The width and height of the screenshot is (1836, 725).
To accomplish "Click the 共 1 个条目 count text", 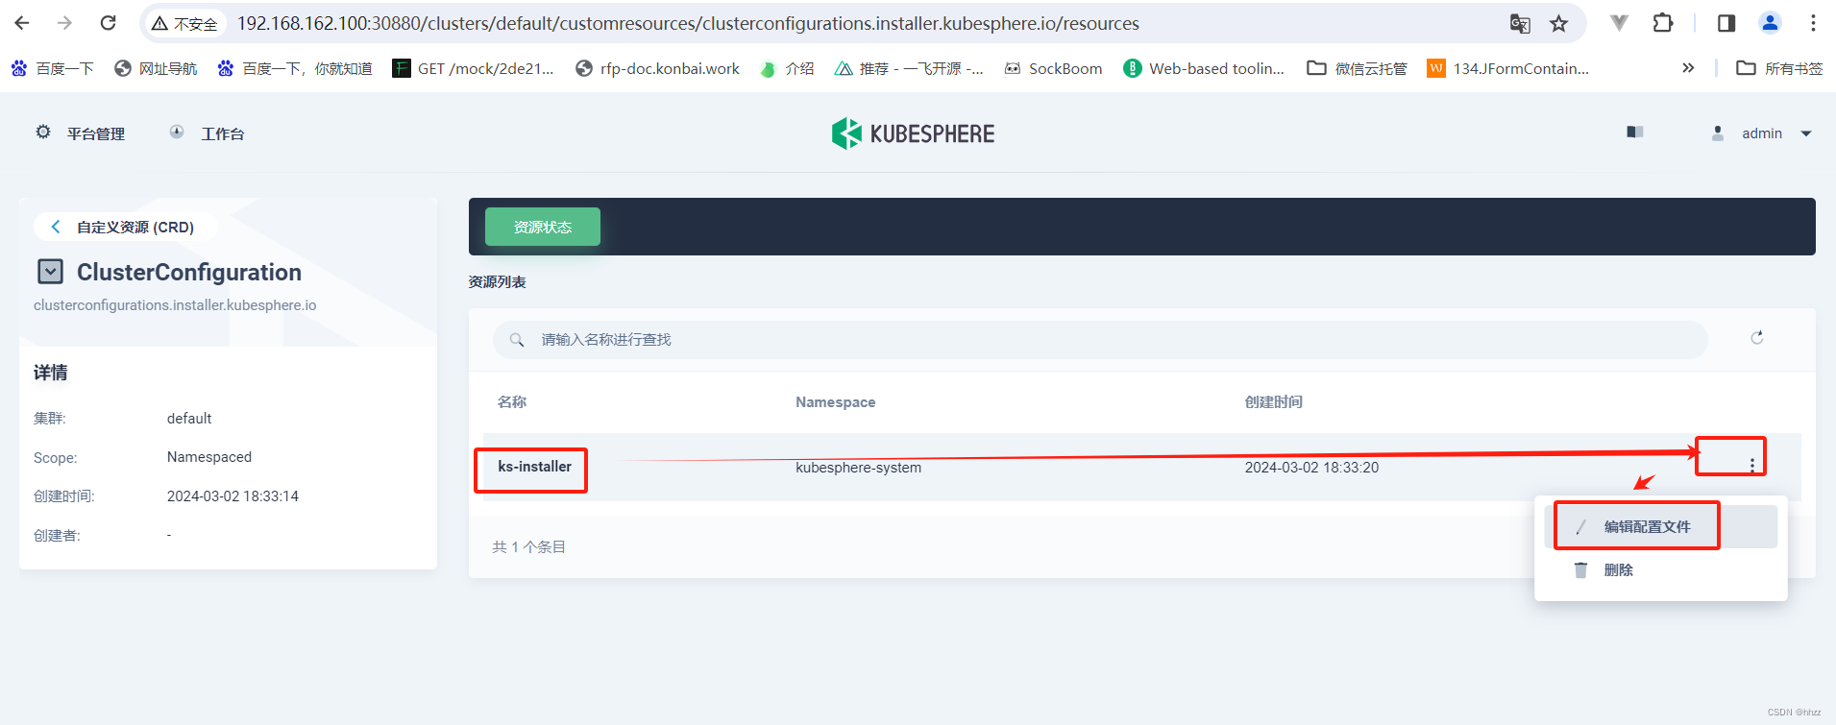I will click(529, 546).
